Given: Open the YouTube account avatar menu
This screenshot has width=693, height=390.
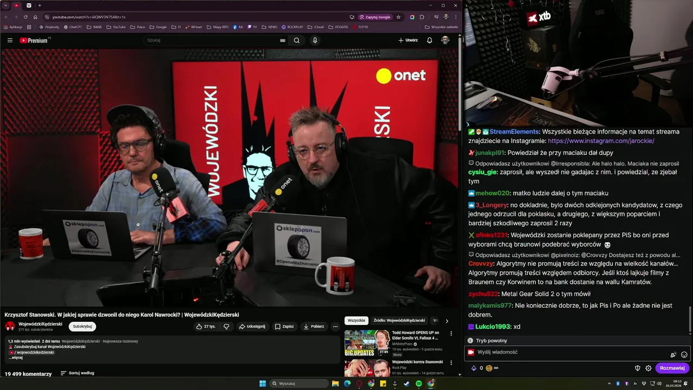Looking at the screenshot, I should (445, 40).
